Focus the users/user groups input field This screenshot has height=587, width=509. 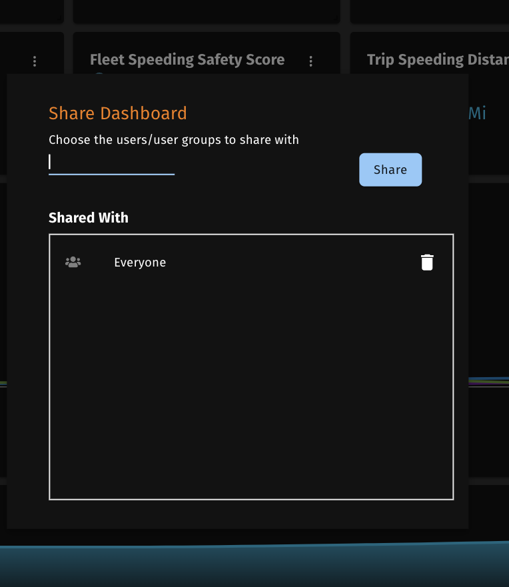(111, 163)
